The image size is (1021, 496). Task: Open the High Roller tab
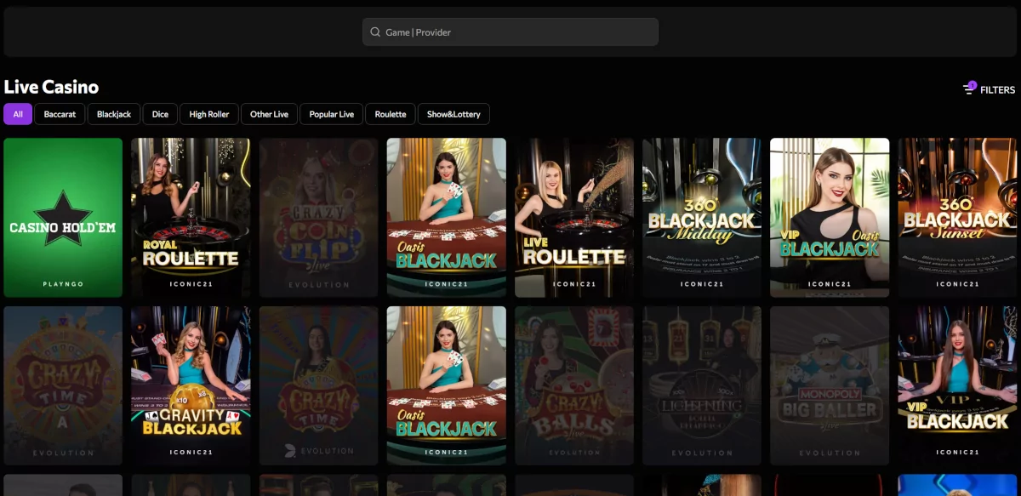209,114
